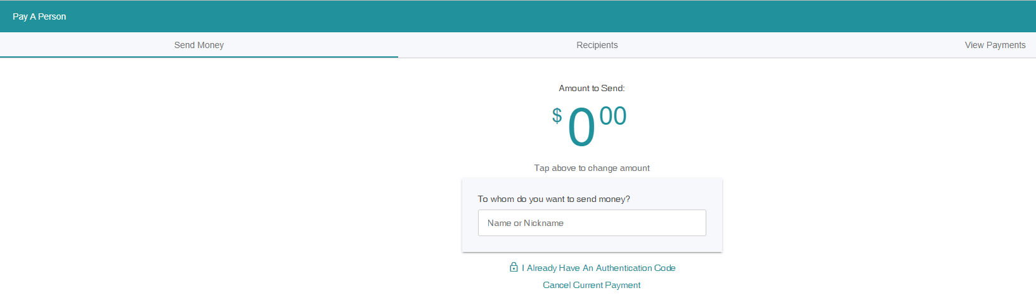Screen dimensions: 1036x295
Task: Tap the large 0 dollar amount
Action: click(581, 128)
